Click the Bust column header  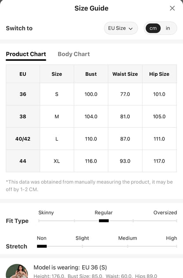[91, 74]
